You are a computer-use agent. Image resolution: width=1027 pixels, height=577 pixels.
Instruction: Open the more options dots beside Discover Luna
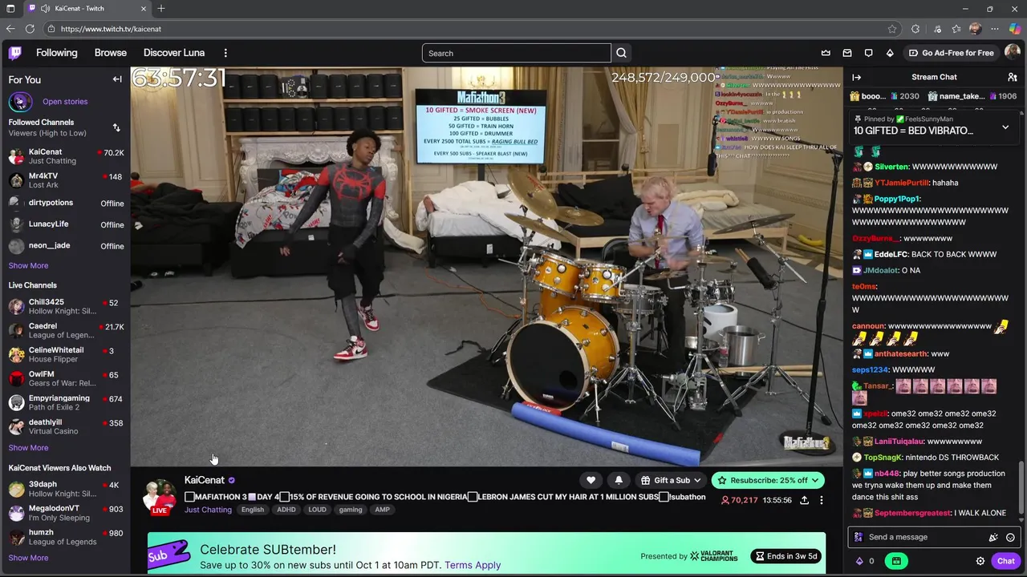coord(225,53)
